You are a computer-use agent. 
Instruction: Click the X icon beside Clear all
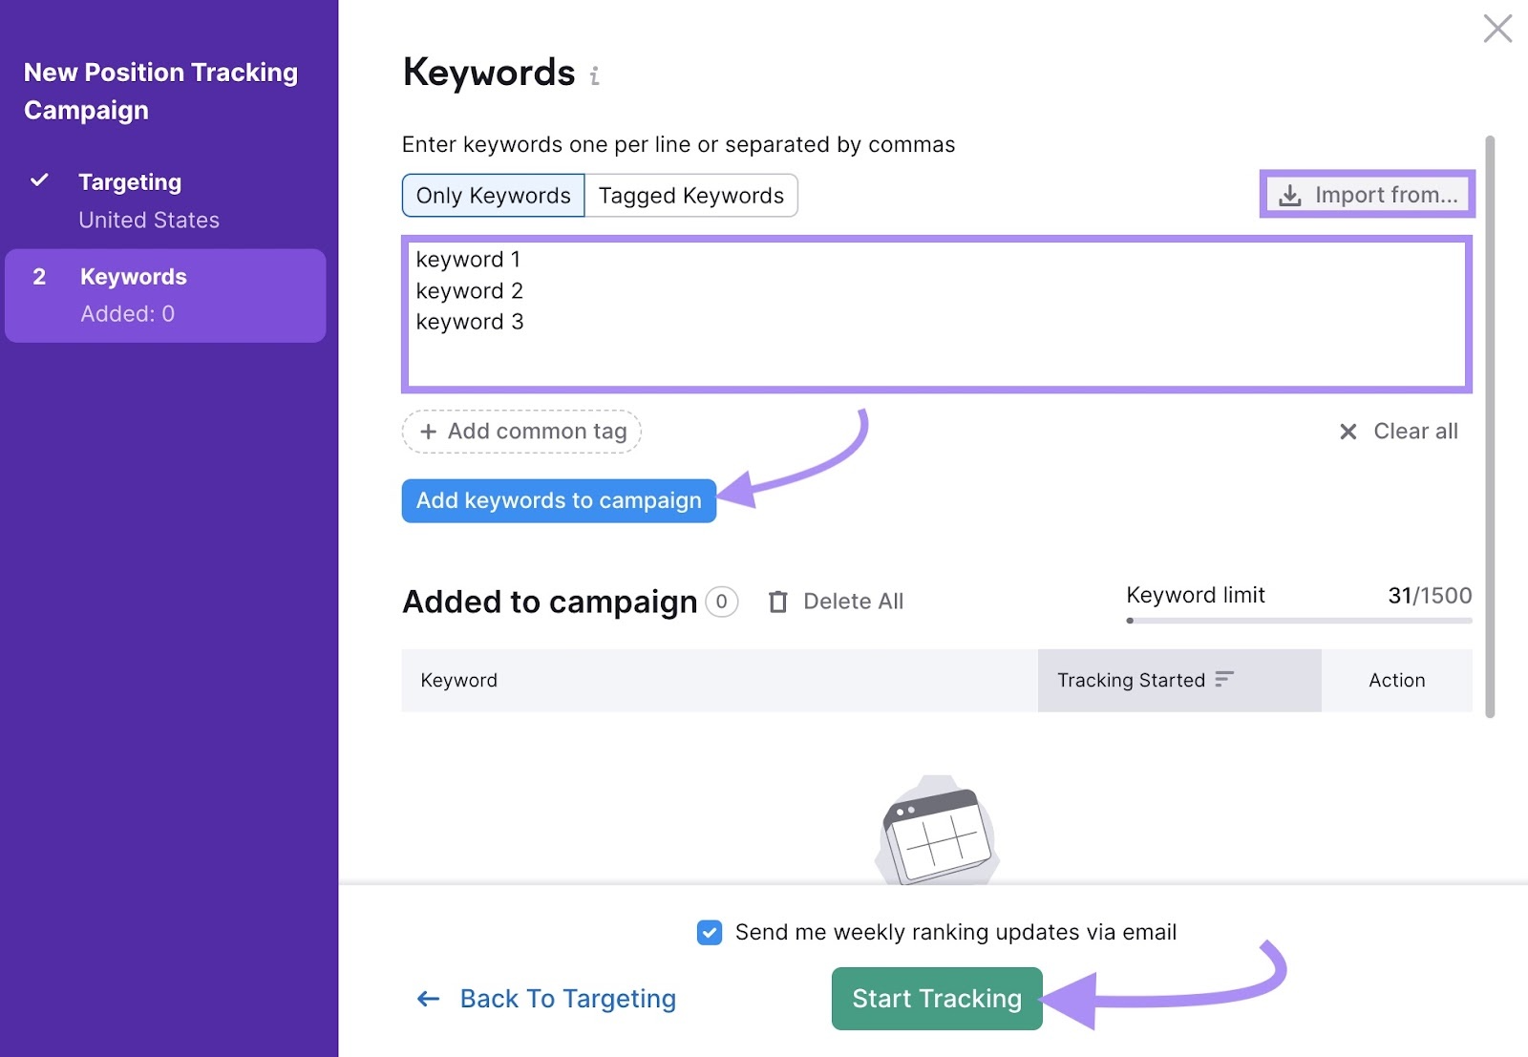[1348, 432]
